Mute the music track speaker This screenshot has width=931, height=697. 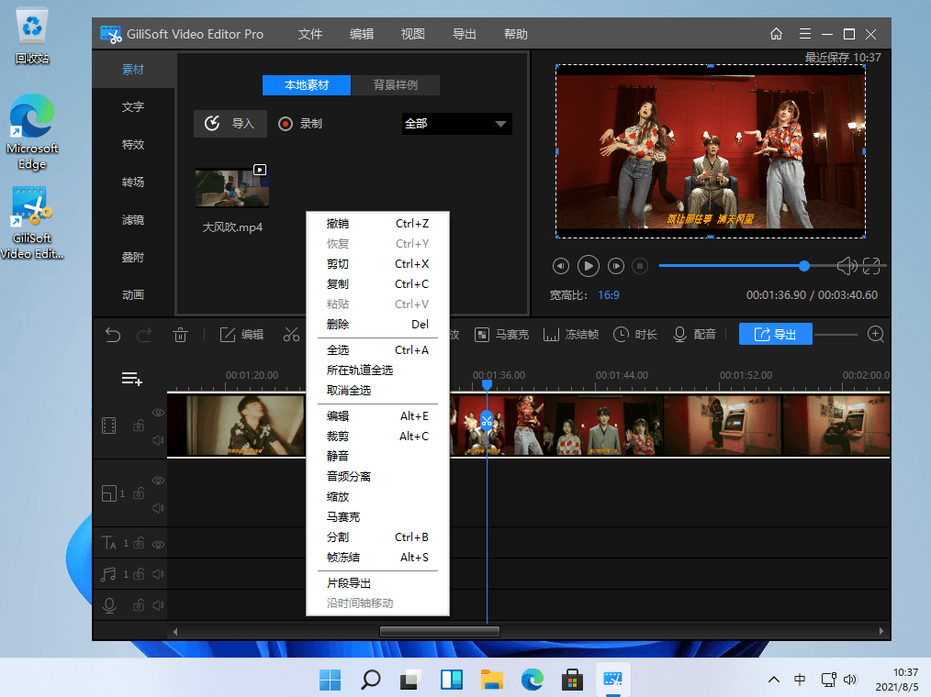pos(158,574)
